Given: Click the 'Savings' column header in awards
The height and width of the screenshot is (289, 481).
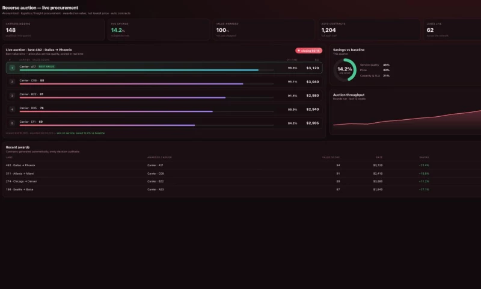Looking at the screenshot, I should 424,157.
